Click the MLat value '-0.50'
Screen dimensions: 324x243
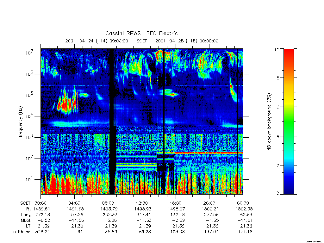point(44,220)
